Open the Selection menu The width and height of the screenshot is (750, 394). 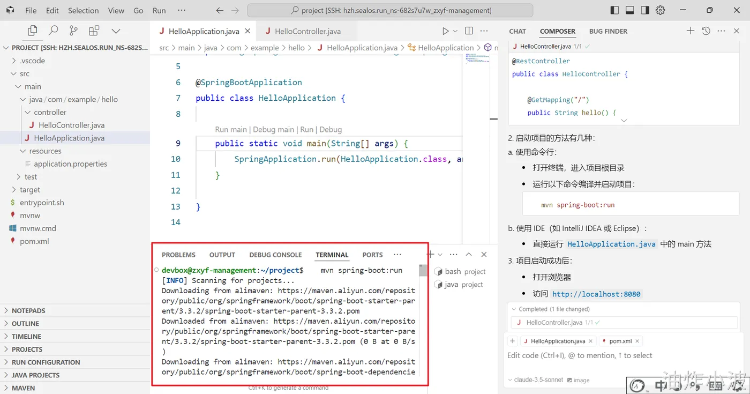click(x=84, y=10)
